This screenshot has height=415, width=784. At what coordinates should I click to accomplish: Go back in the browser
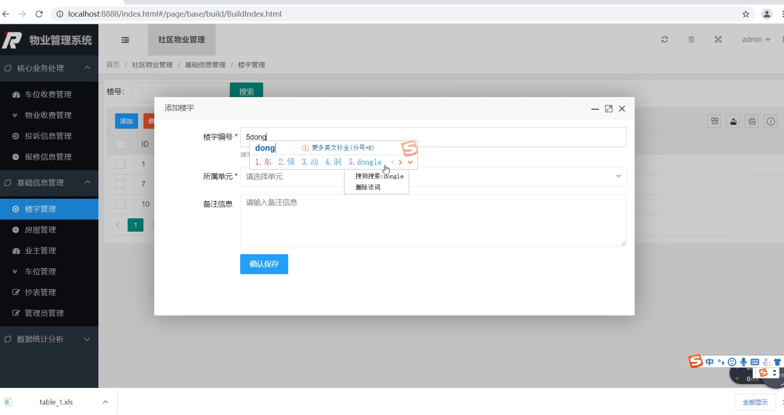point(6,14)
